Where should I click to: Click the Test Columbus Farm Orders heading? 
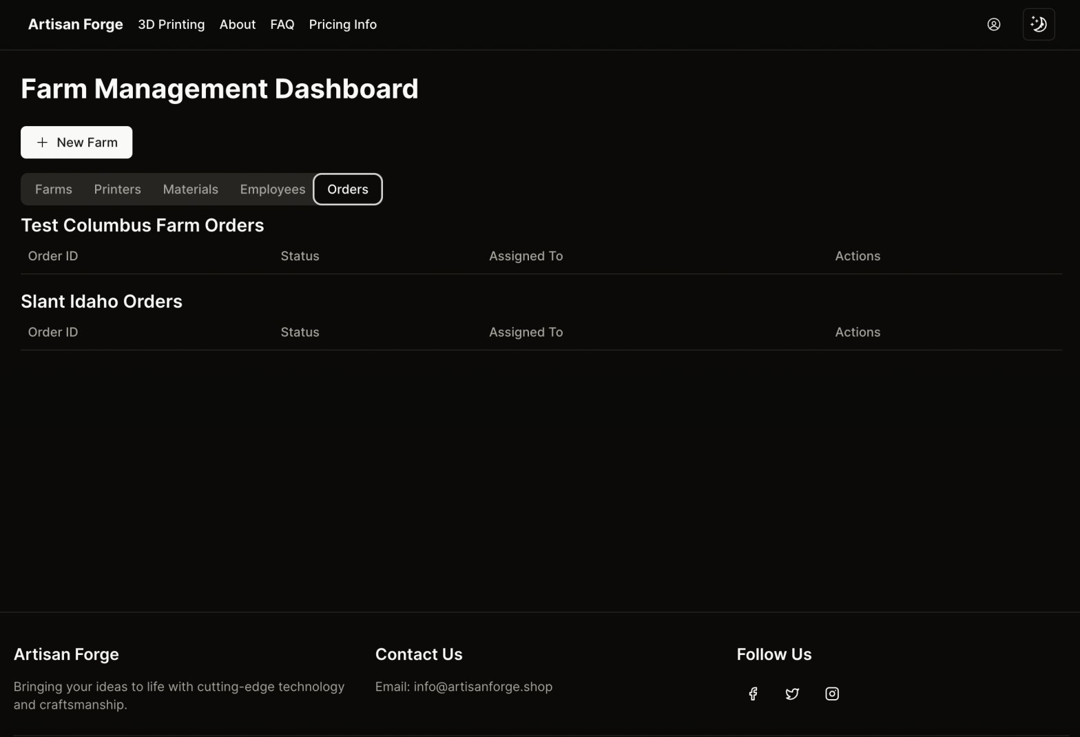143,225
